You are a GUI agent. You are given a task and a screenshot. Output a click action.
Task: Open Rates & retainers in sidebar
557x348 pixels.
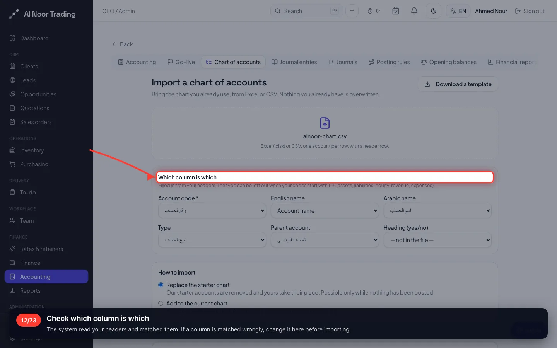click(x=46, y=249)
